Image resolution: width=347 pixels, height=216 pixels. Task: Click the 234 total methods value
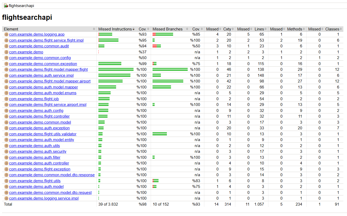299,204
